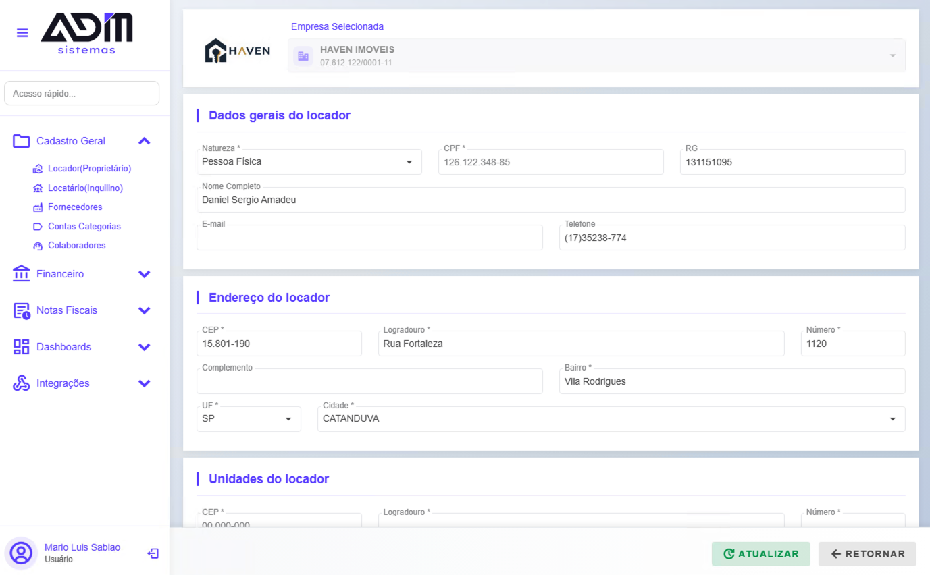Click the CEP field with 15.801-190
The image size is (930, 575).
point(279,344)
